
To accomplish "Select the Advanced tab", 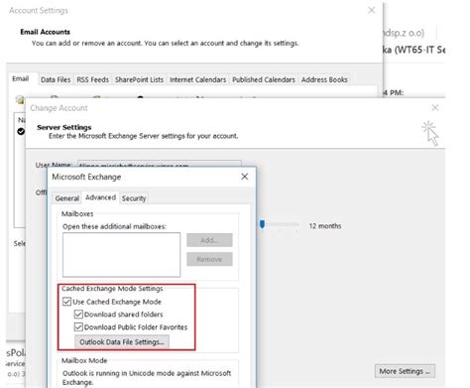I will pos(100,197).
